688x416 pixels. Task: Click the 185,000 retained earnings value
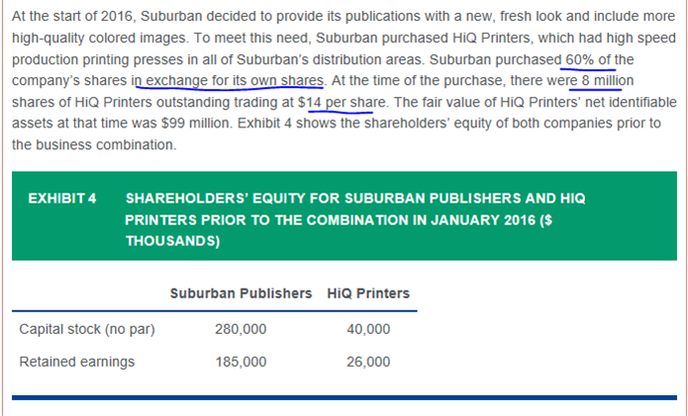coord(241,362)
